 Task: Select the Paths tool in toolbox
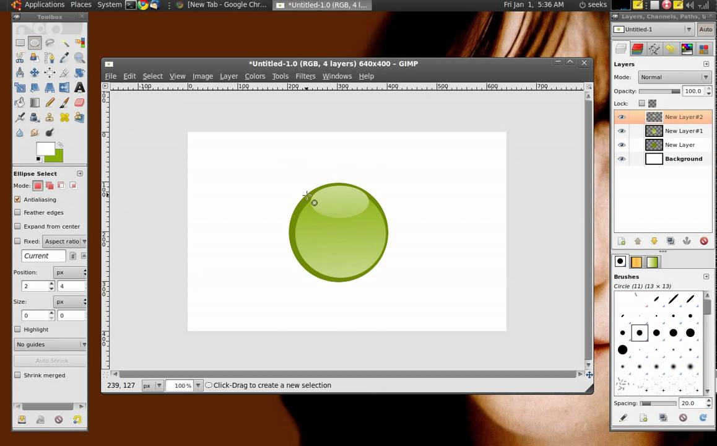tap(50, 58)
